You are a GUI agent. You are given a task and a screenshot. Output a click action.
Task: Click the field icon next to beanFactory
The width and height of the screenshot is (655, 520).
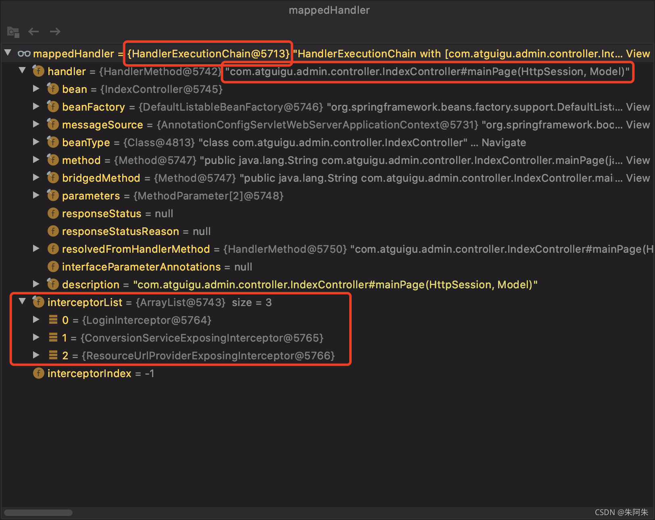[x=53, y=107]
